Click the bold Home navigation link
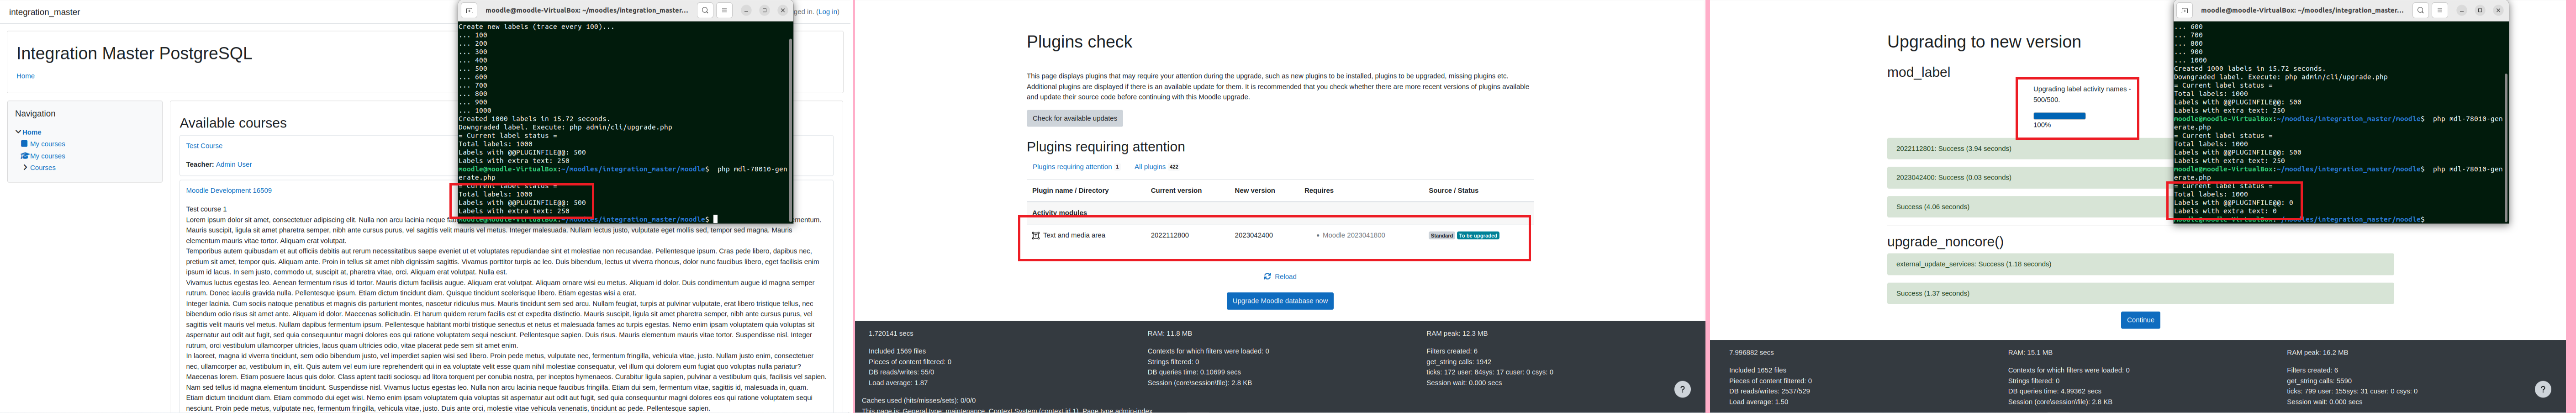 click(x=32, y=132)
